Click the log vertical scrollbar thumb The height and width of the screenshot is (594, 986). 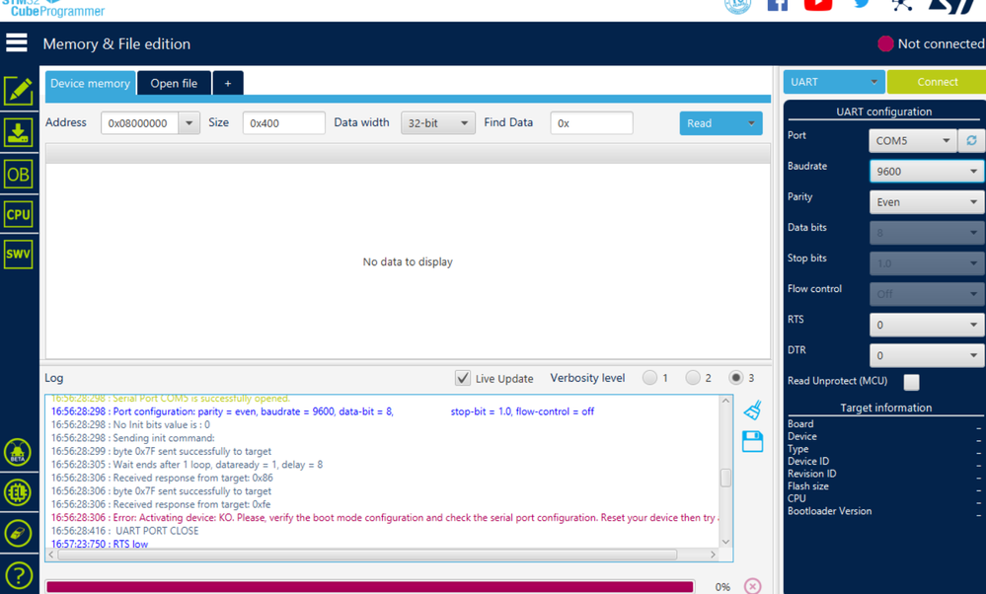pos(725,478)
